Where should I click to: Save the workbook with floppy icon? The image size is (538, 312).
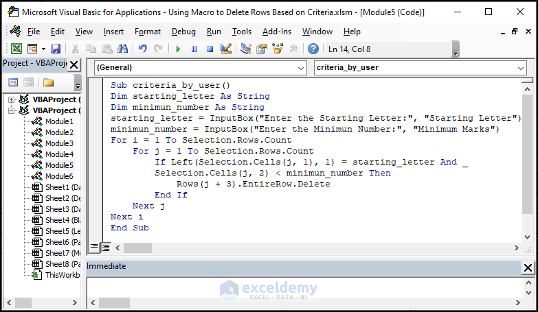coord(56,49)
